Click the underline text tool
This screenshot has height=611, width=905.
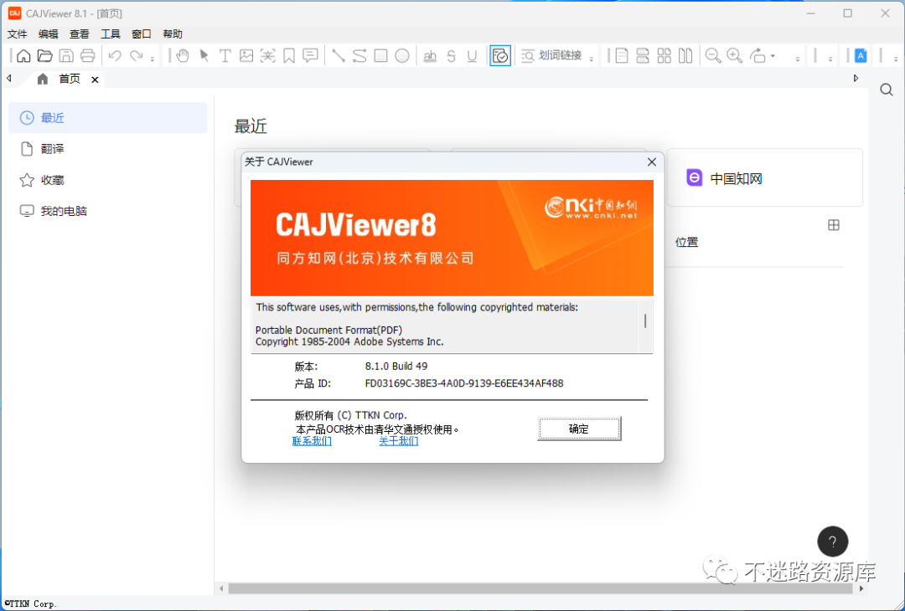(473, 56)
